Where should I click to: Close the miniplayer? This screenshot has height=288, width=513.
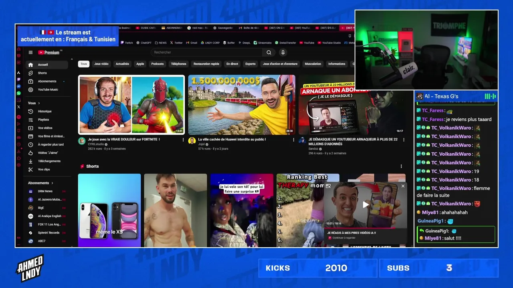point(403,186)
